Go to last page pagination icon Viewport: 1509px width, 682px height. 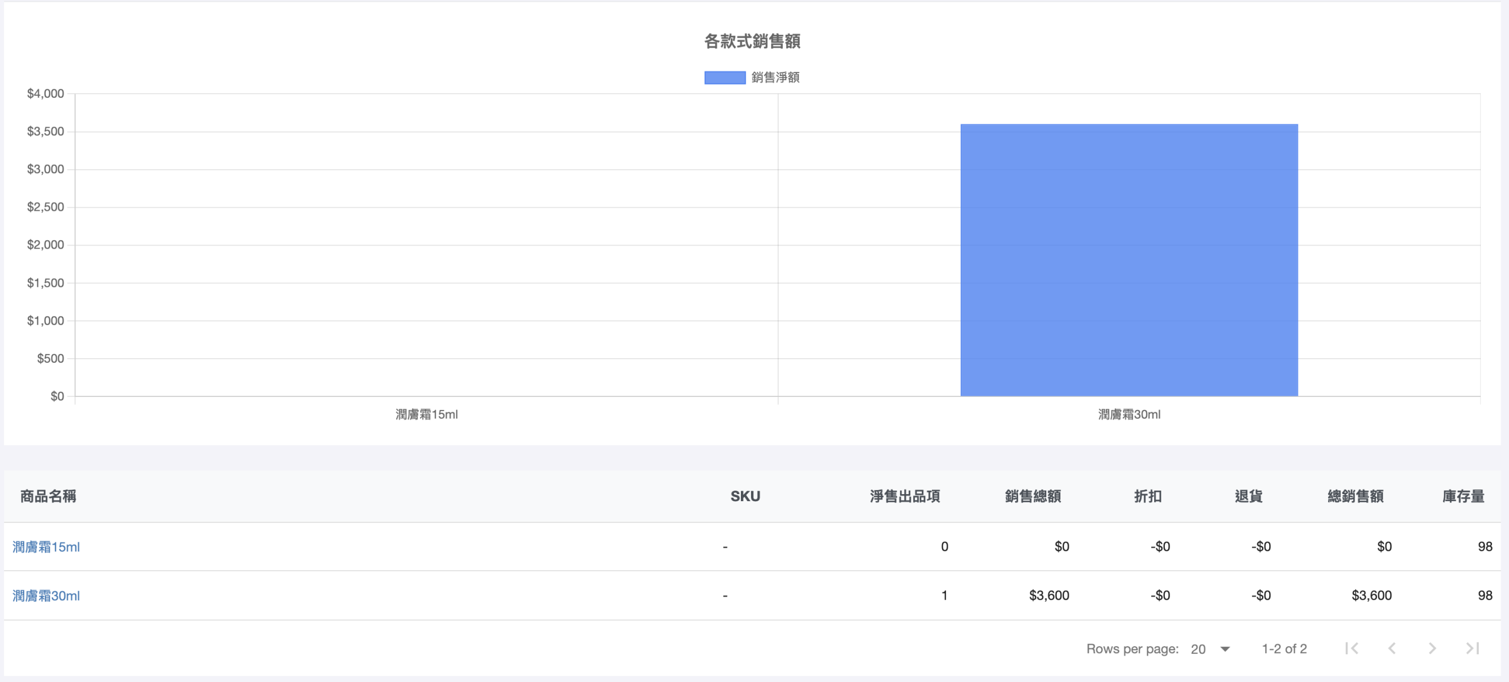pyautogui.click(x=1472, y=648)
